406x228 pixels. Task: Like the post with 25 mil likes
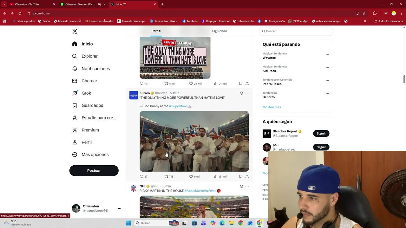point(195,84)
